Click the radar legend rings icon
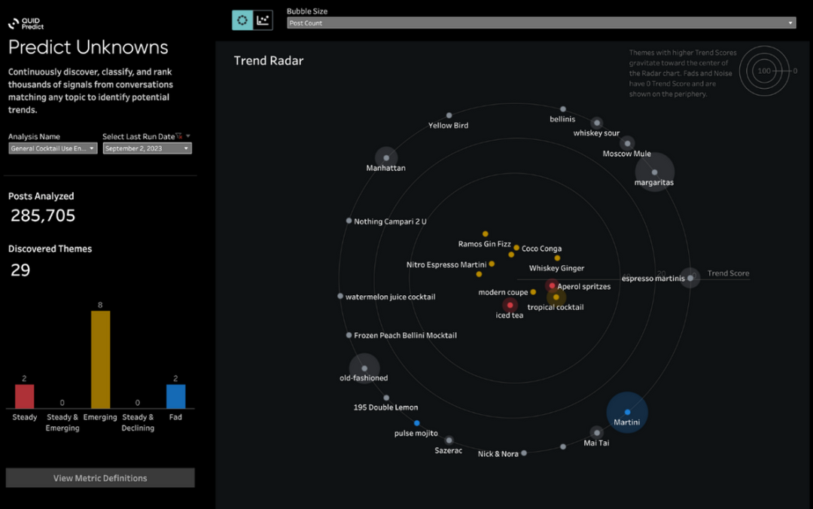This screenshot has height=509, width=813. click(x=765, y=72)
